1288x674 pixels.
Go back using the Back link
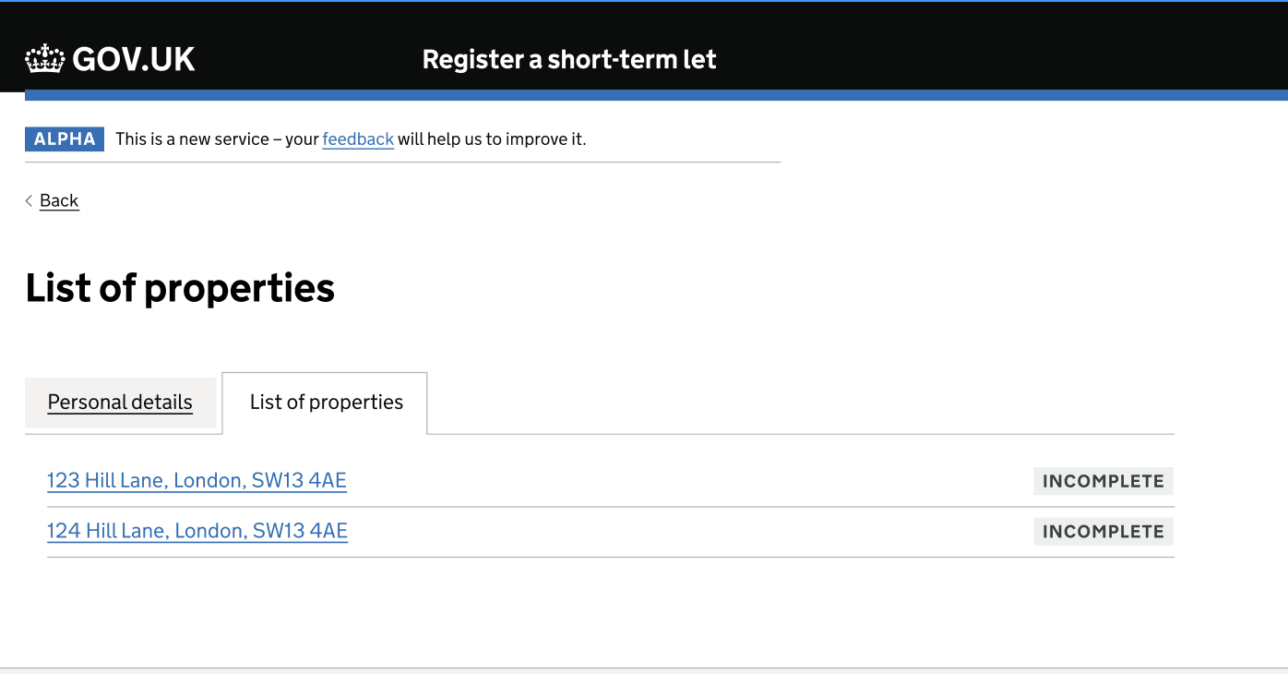[x=58, y=200]
